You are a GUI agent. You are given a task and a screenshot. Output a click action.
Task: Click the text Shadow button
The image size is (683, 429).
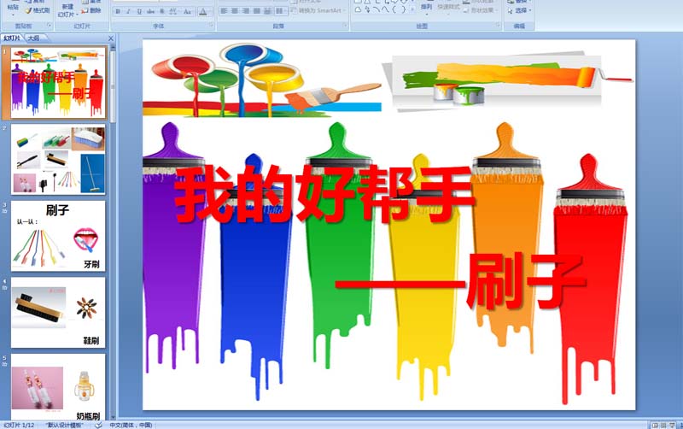(161, 12)
